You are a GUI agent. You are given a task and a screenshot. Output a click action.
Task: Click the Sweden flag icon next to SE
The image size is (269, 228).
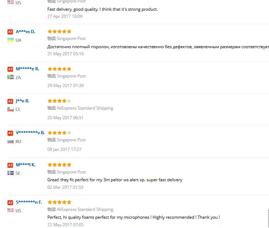10,173
